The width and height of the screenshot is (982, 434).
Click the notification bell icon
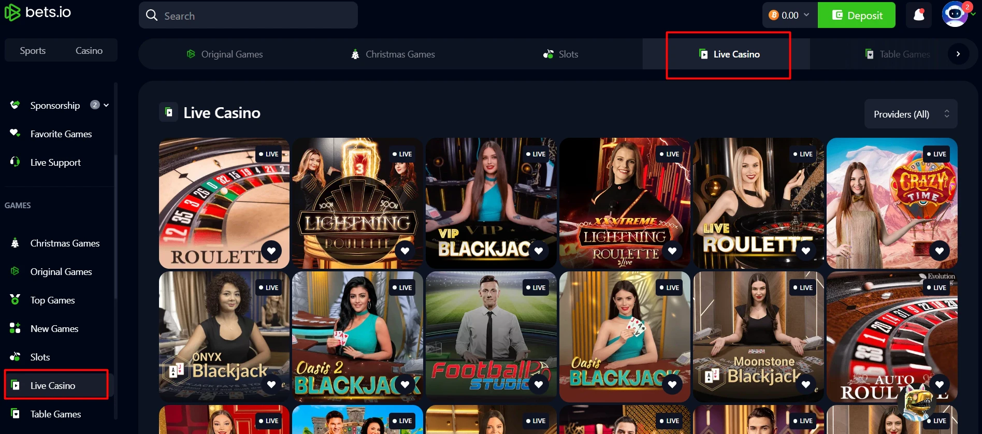pos(919,15)
